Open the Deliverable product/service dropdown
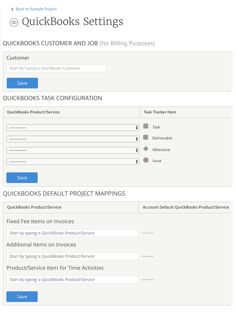 [73, 139]
